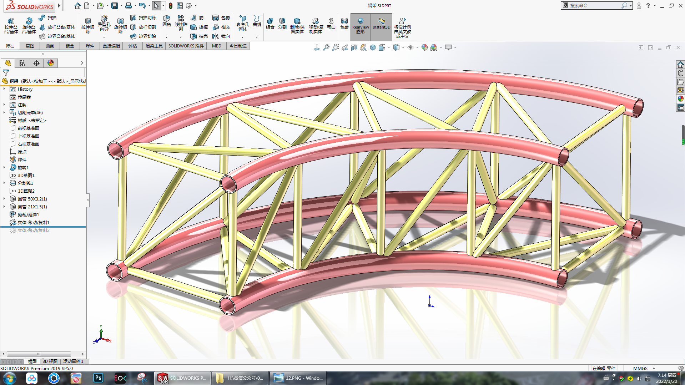This screenshot has width=685, height=385.
Task: Expand the SOLIDWORKS menu flyout arrow
Action: (59, 6)
